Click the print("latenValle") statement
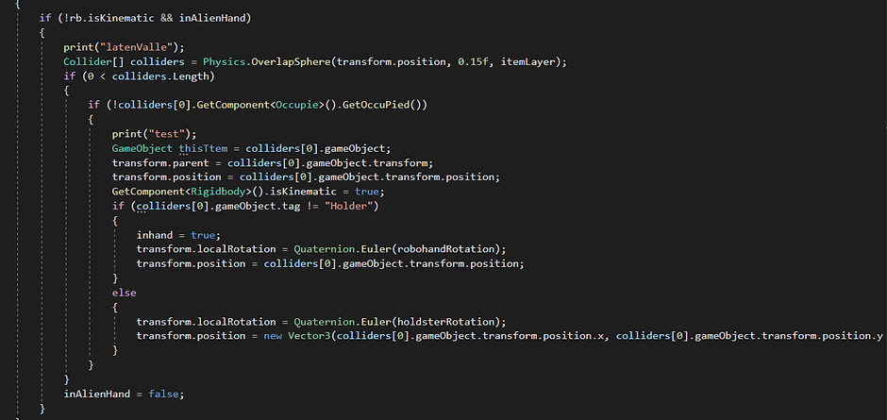 [124, 47]
